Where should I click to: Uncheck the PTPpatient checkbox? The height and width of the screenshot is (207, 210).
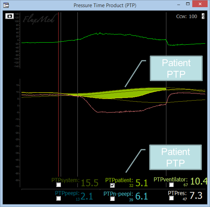pyautogui.click(x=112, y=185)
